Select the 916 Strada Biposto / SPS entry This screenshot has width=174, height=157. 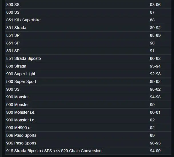[54, 151]
